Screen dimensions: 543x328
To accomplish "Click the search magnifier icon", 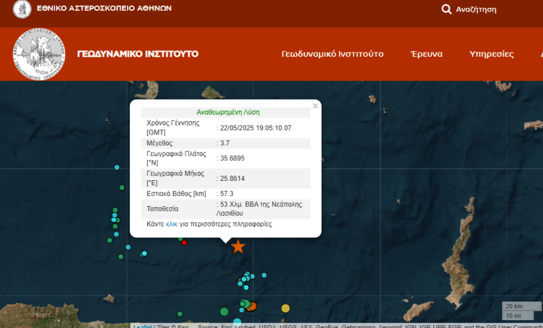I will [x=446, y=9].
